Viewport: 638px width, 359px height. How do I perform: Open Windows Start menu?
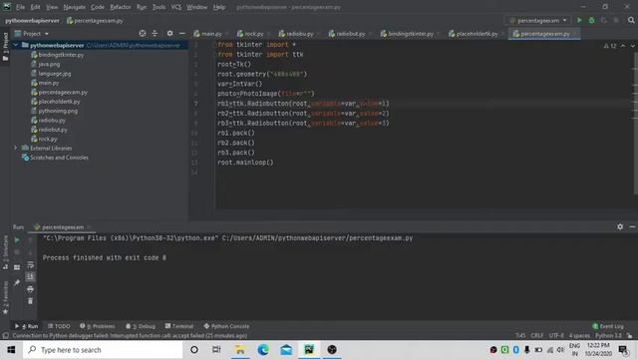(x=11, y=350)
